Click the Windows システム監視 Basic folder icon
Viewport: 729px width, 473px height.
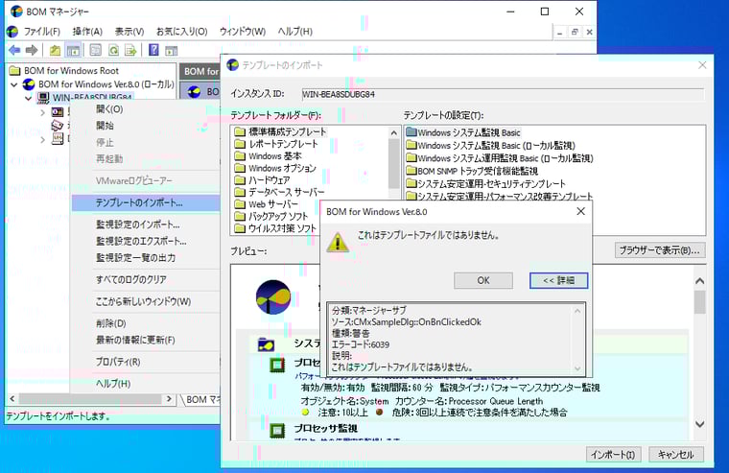pos(411,132)
